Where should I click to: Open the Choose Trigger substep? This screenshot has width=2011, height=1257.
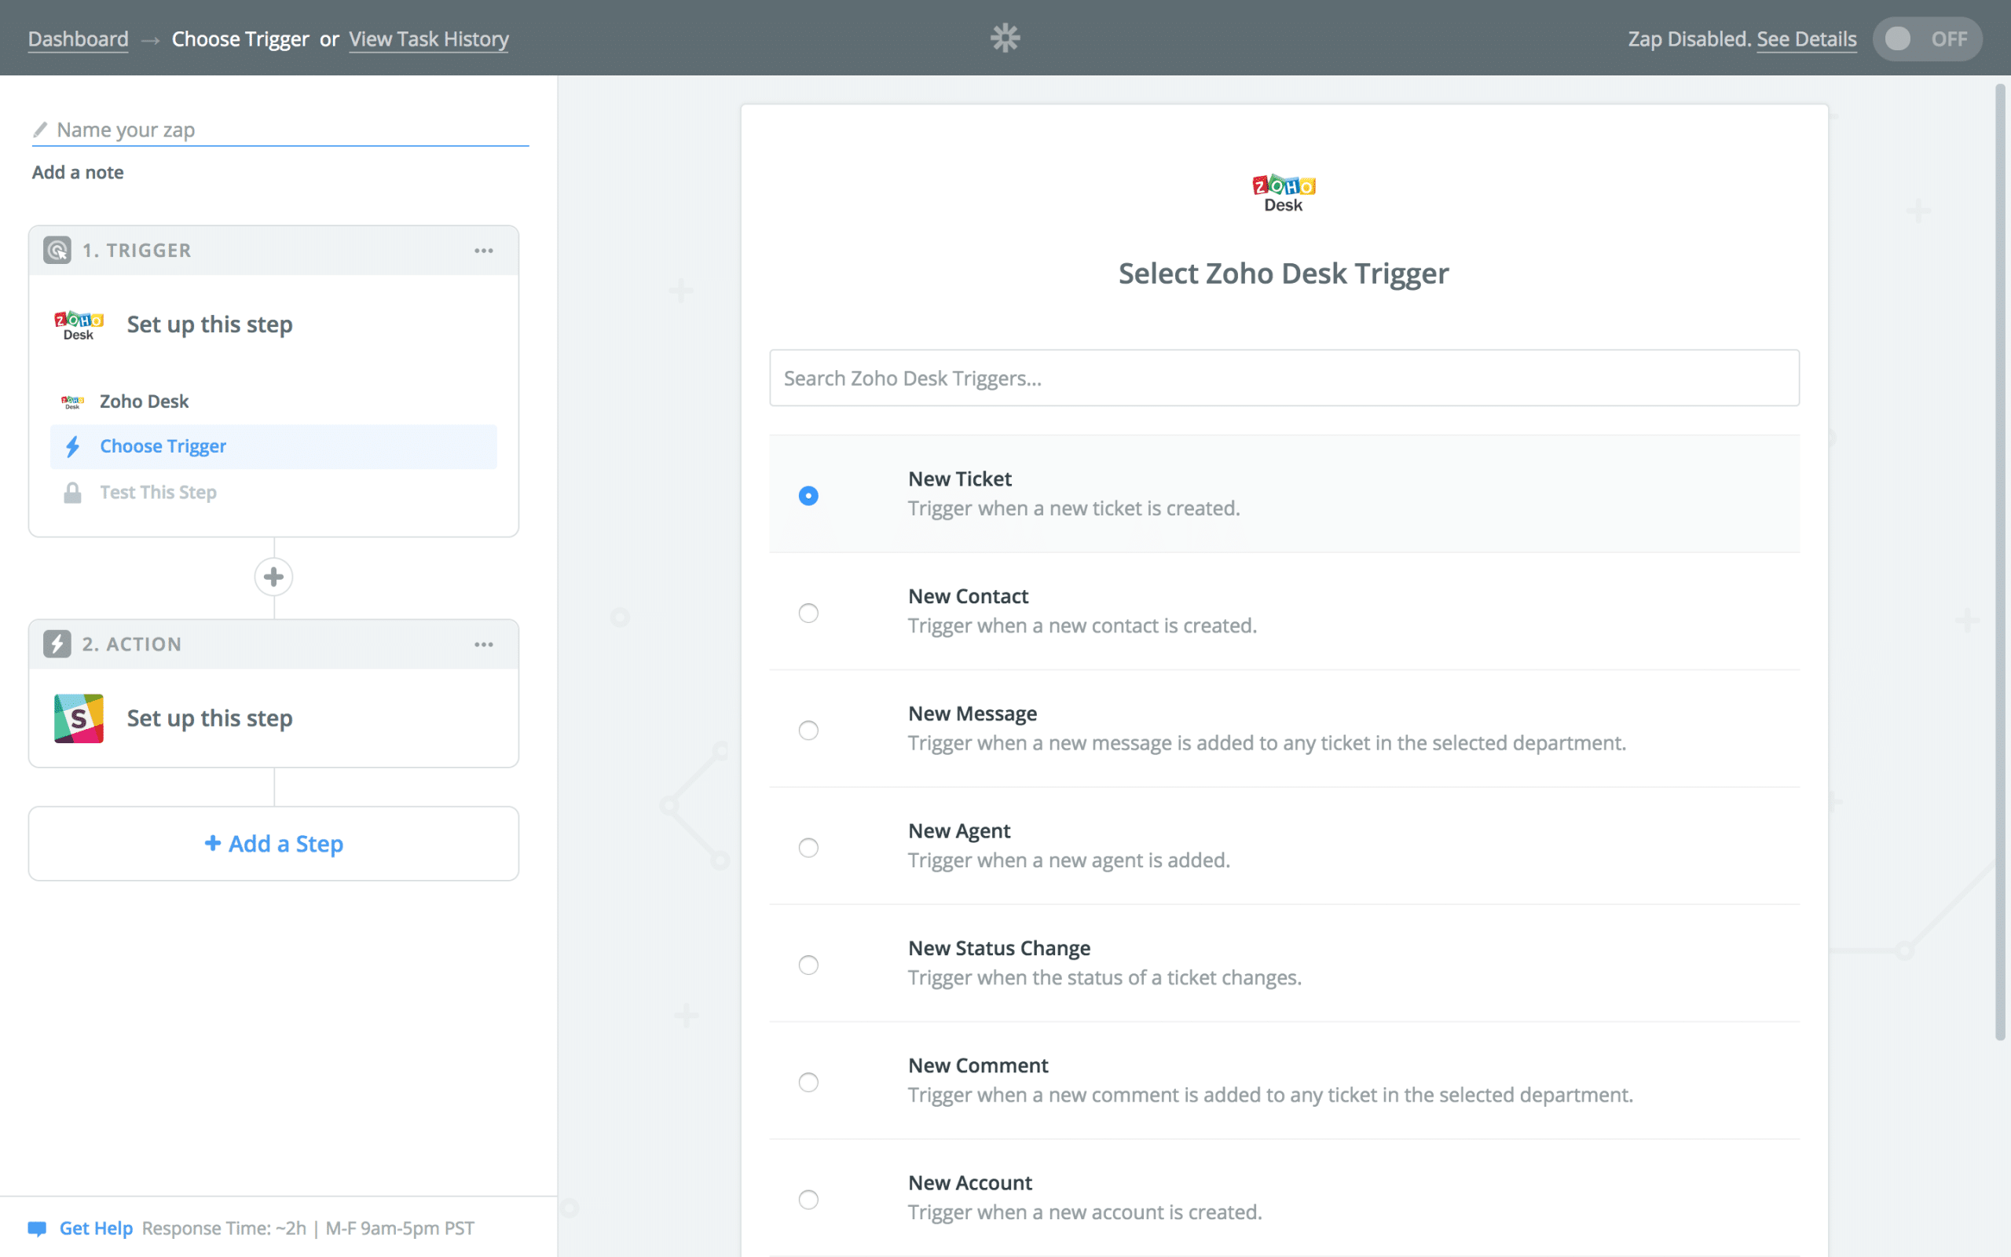(273, 447)
